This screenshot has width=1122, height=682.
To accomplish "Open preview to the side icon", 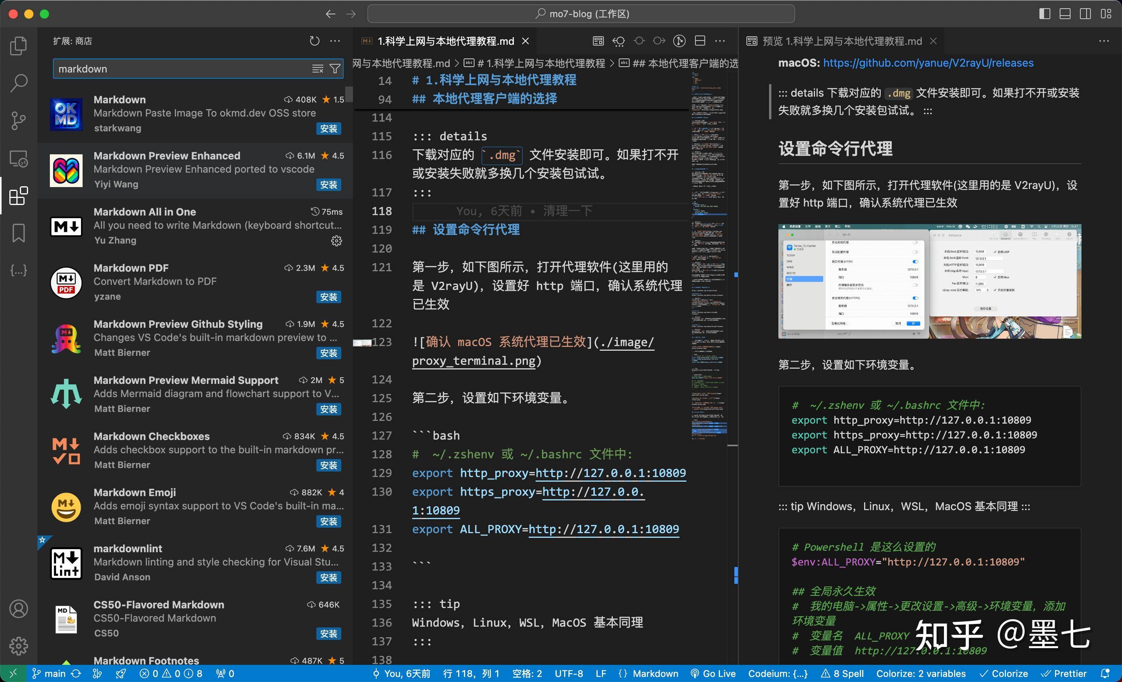I will click(598, 41).
